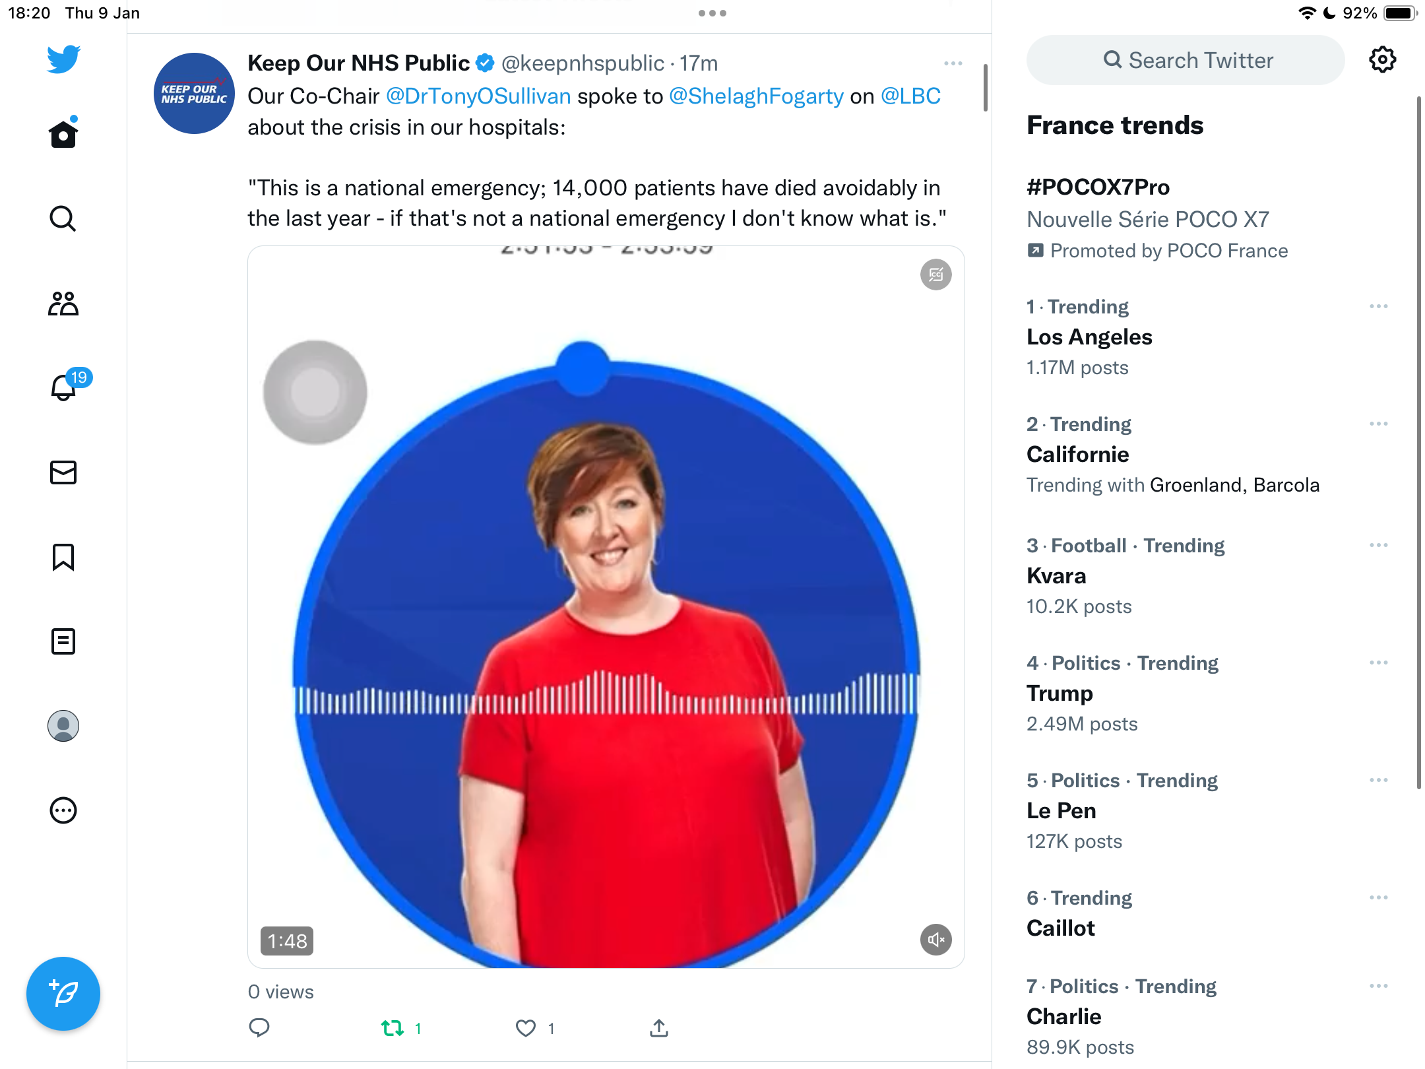Open trends settings gear icon
Screen dimensions: 1425x1069
pos(1382,60)
